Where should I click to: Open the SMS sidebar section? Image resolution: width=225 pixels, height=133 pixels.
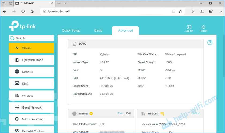(x=31, y=84)
